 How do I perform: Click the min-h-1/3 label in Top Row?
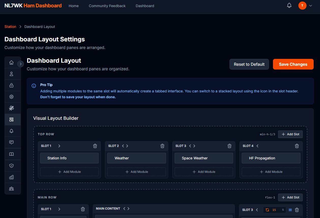coord(267,134)
